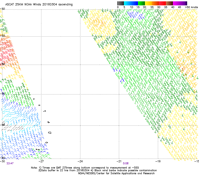Click the -30 longitude label
This screenshot has width=199, height=175.
(x=2, y=161)
